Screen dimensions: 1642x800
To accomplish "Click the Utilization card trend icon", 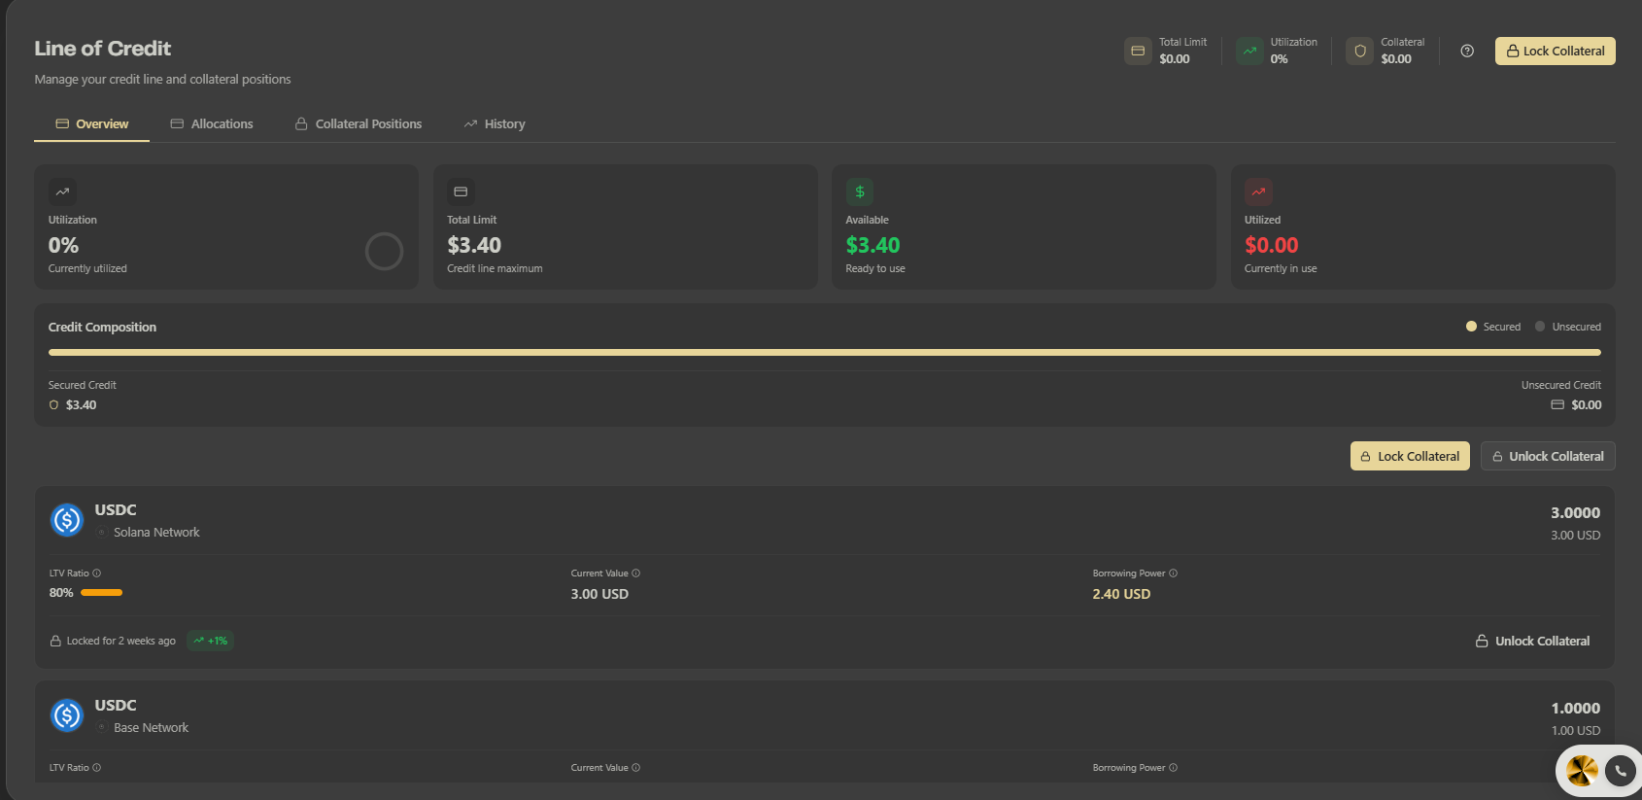I will coord(62,191).
